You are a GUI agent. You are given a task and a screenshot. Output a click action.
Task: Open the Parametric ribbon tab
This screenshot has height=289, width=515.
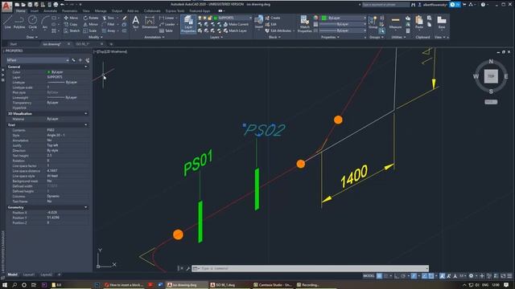(70, 10)
